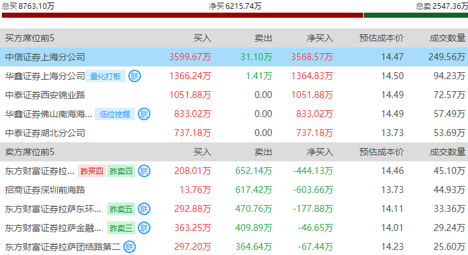Screen dimensions: 468x255
Task: Click 联 icon next to 昨卖四 tag
Action: [x=145, y=170]
